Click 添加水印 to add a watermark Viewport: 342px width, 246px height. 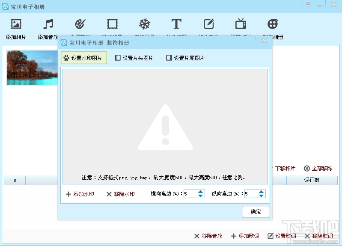point(80,194)
